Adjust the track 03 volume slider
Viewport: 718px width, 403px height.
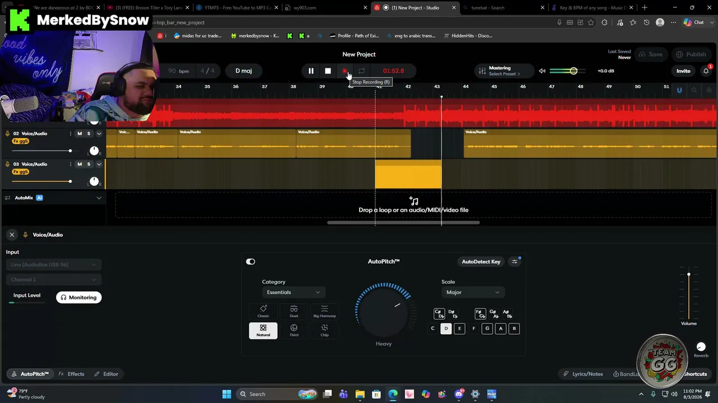pyautogui.click(x=42, y=181)
